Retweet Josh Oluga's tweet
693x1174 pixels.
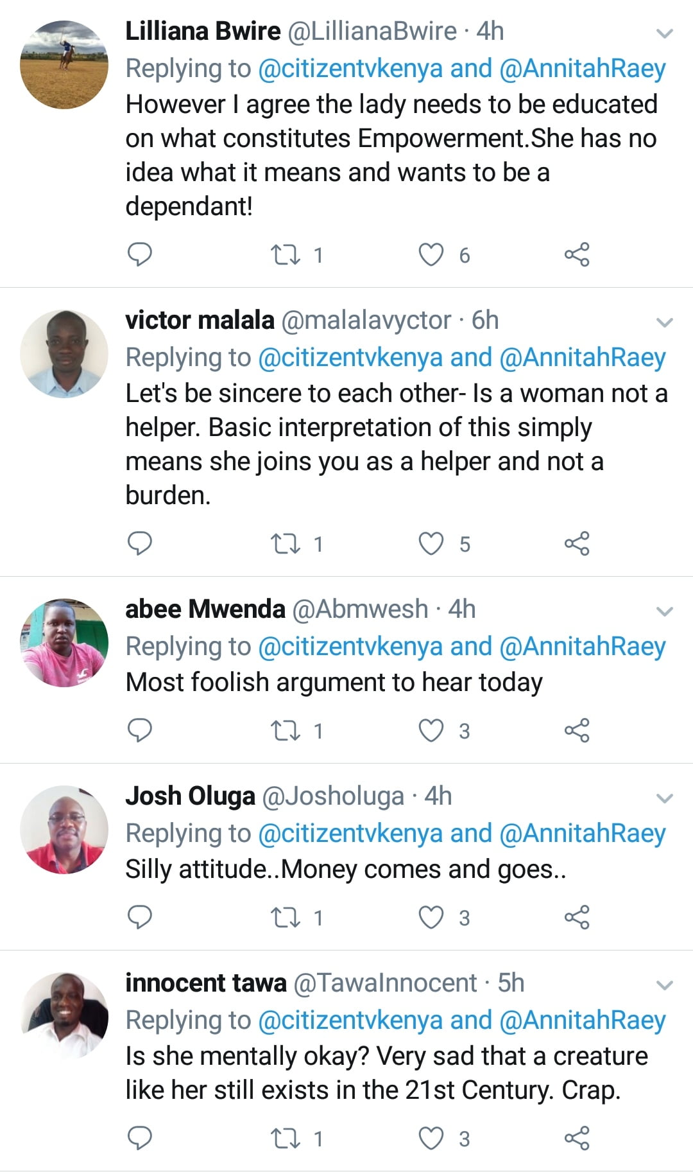pos(286,917)
